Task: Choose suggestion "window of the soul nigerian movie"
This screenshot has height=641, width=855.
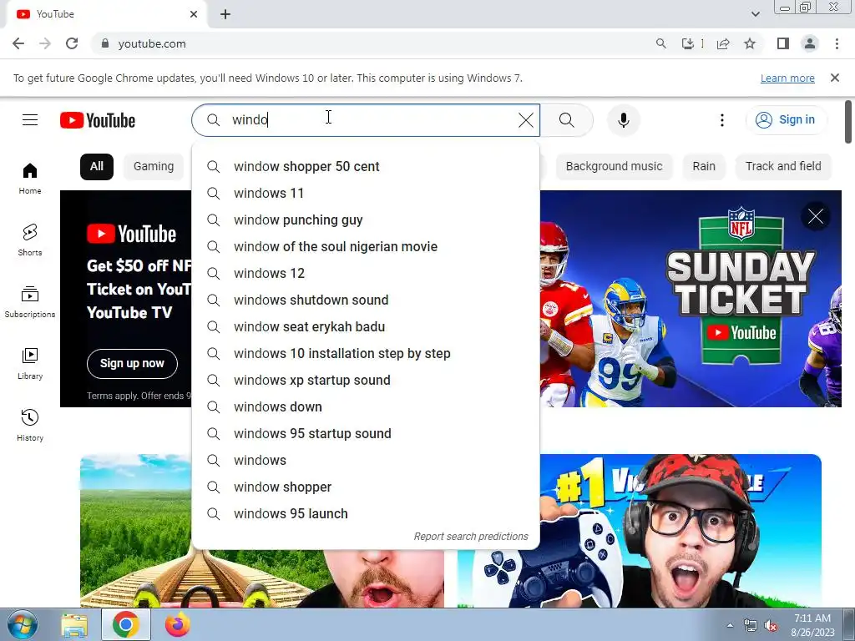Action: pos(366,246)
